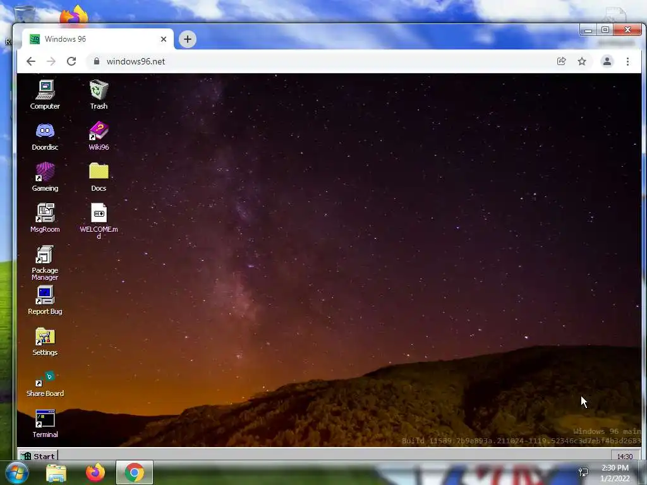Viewport: 647px width, 485px height.
Task: Go back in Chrome browser
Action: [x=31, y=61]
